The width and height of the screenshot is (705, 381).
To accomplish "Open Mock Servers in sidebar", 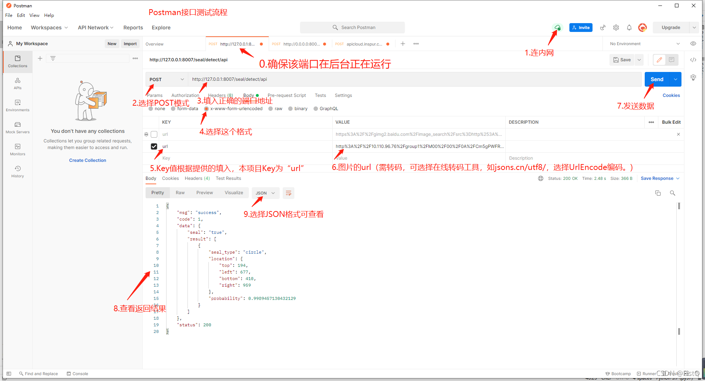I will click(x=18, y=128).
